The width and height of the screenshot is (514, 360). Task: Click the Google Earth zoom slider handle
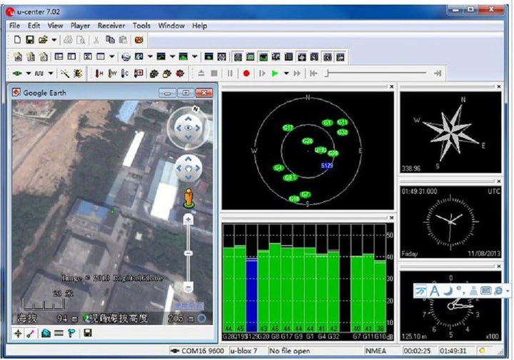188,253
